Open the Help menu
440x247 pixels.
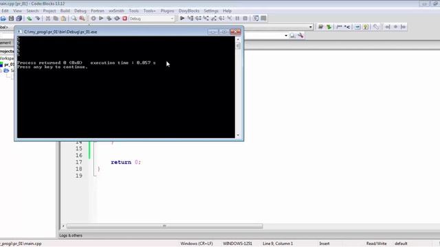[227, 11]
